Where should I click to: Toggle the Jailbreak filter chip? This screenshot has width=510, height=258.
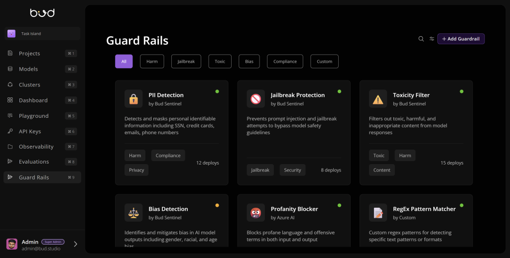pos(186,61)
